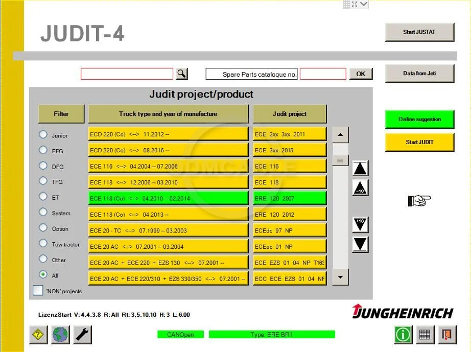The width and height of the screenshot is (471, 352).
Task: Select the Other filter radio button
Action: pyautogui.click(x=43, y=259)
